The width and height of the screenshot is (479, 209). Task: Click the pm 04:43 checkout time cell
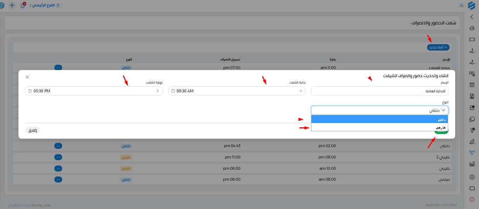[232, 146]
